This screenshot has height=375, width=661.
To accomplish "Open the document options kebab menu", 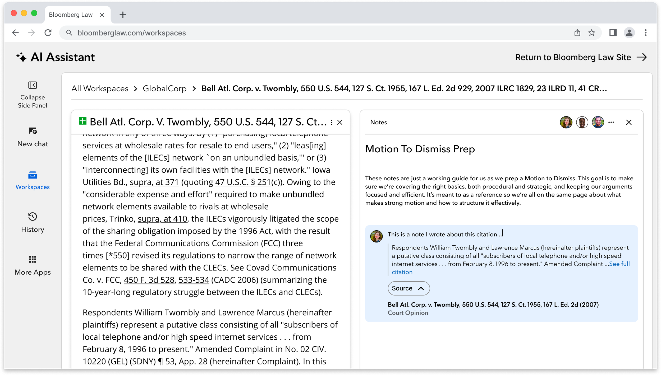I will pos(331,122).
